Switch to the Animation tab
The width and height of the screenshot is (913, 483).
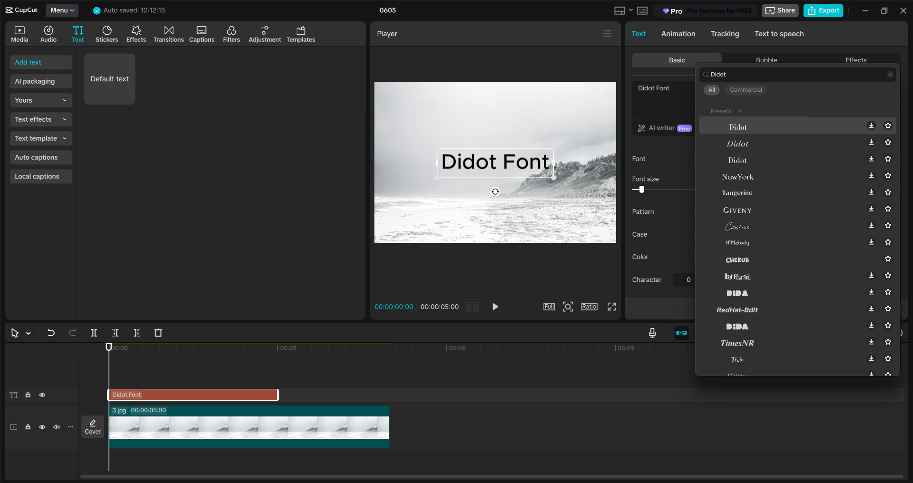coord(677,33)
